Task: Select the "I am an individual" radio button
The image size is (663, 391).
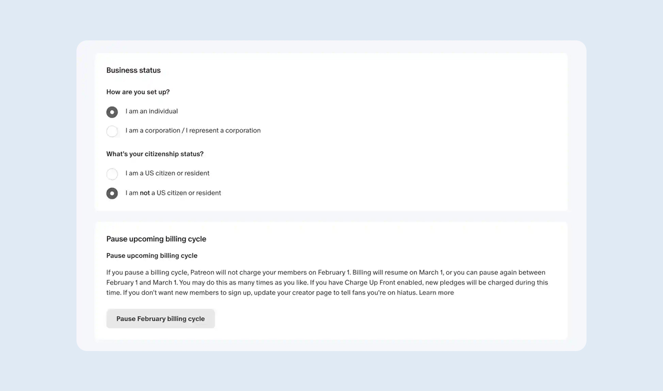Action: tap(112, 112)
